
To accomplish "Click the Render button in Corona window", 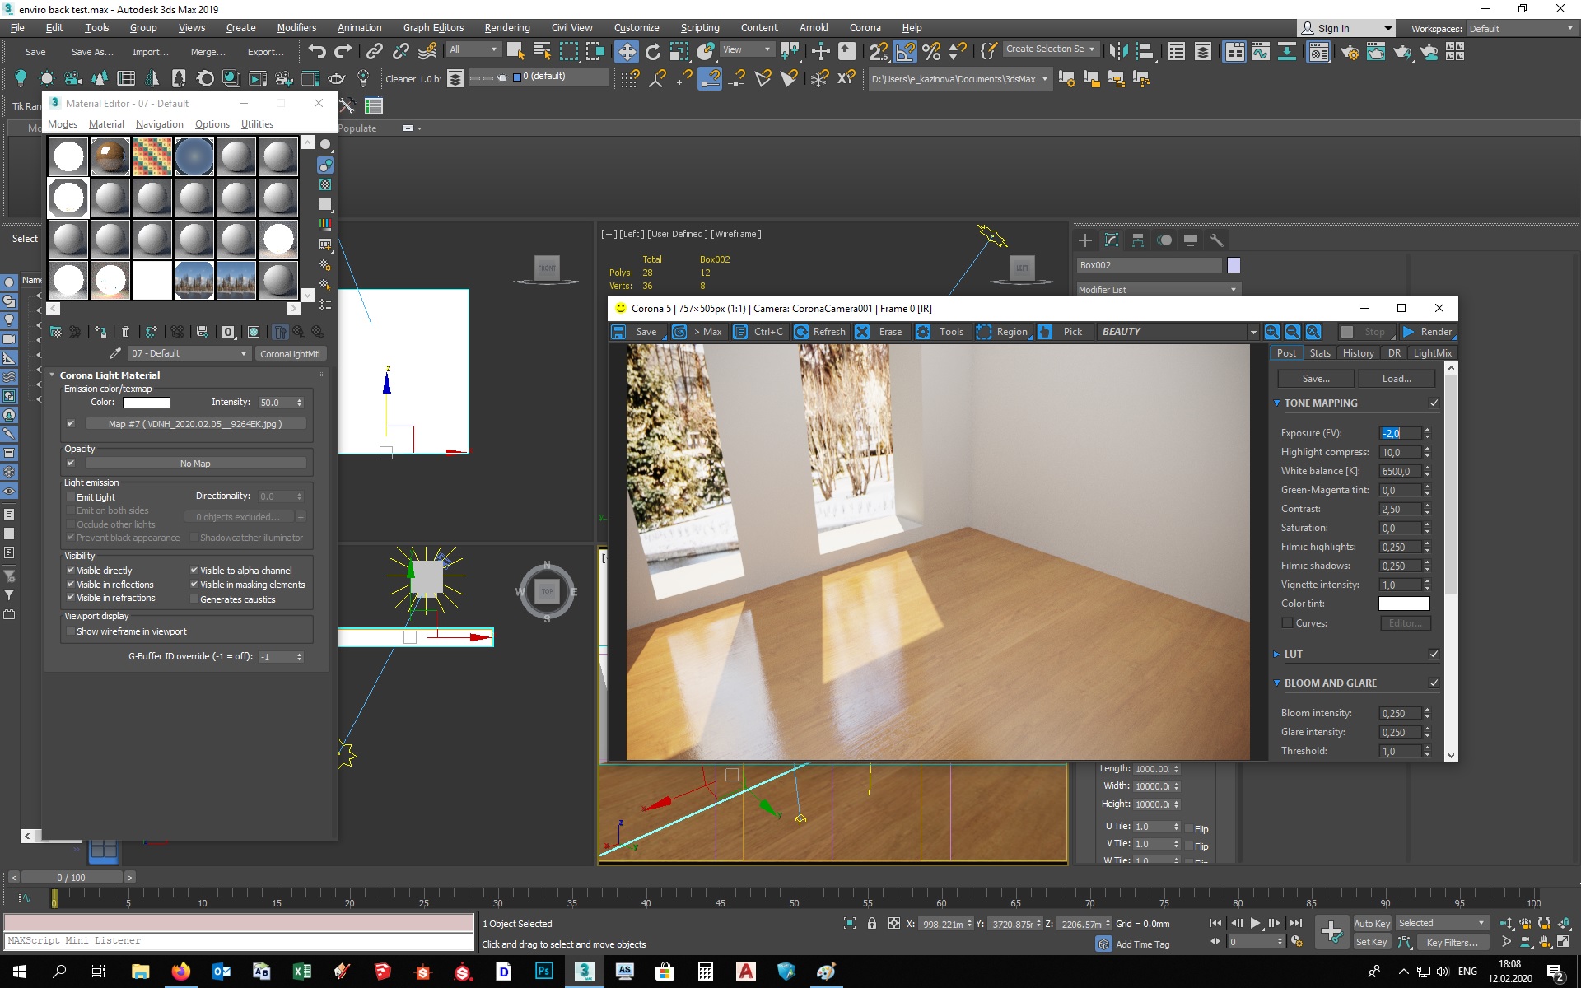I will (1428, 332).
